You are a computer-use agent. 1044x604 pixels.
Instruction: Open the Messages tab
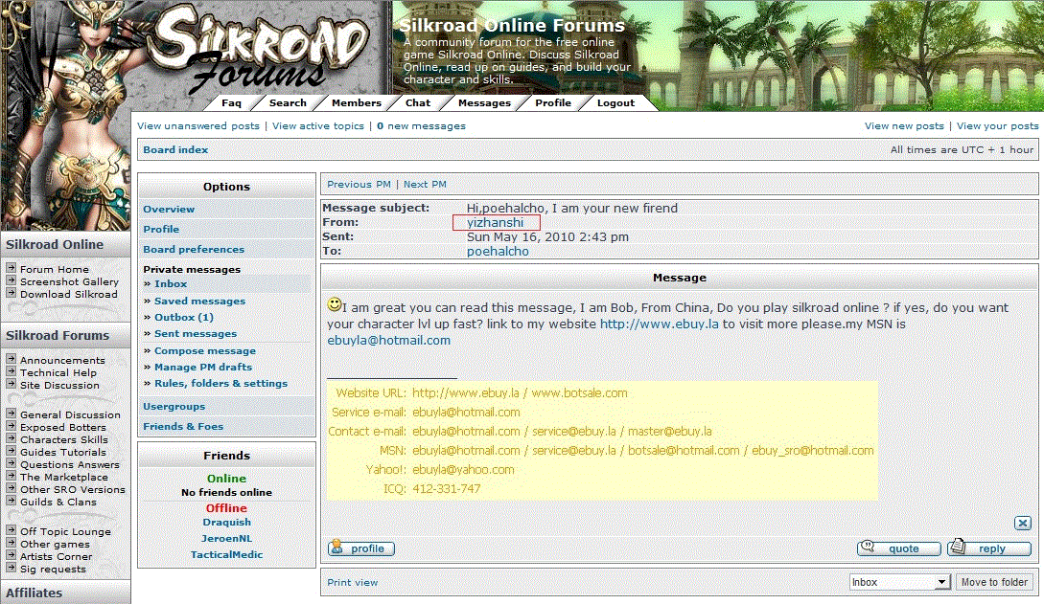[x=484, y=103]
